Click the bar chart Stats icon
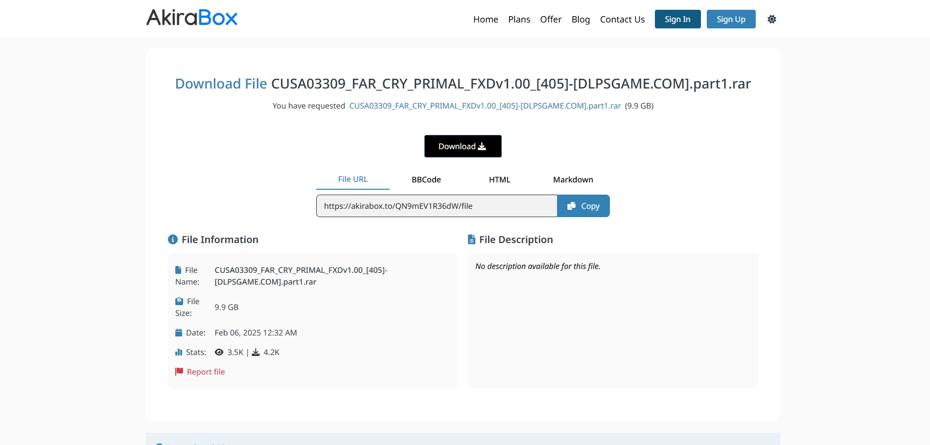The image size is (930, 445). tap(179, 352)
